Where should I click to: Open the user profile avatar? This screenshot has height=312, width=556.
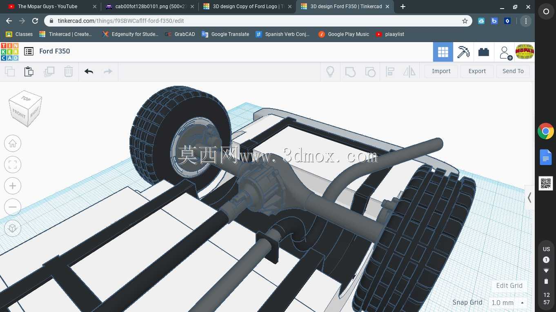[525, 52]
